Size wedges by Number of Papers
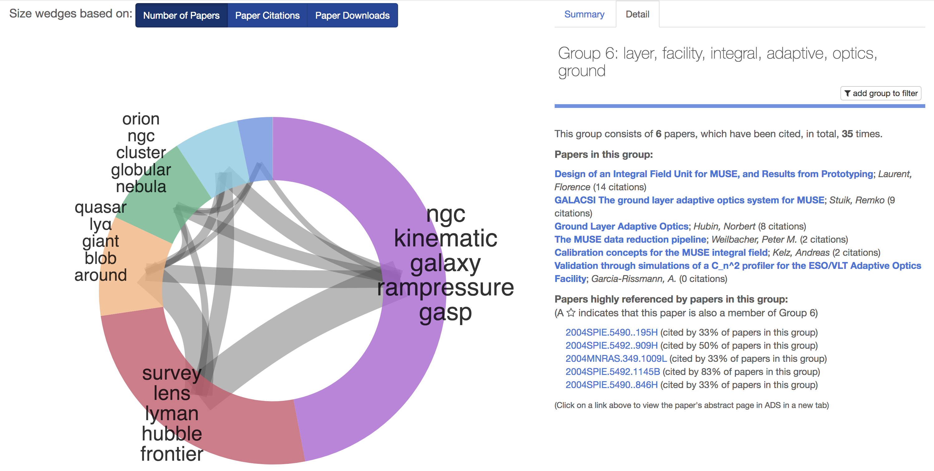Viewport: 934px width, 471px height. 181,16
